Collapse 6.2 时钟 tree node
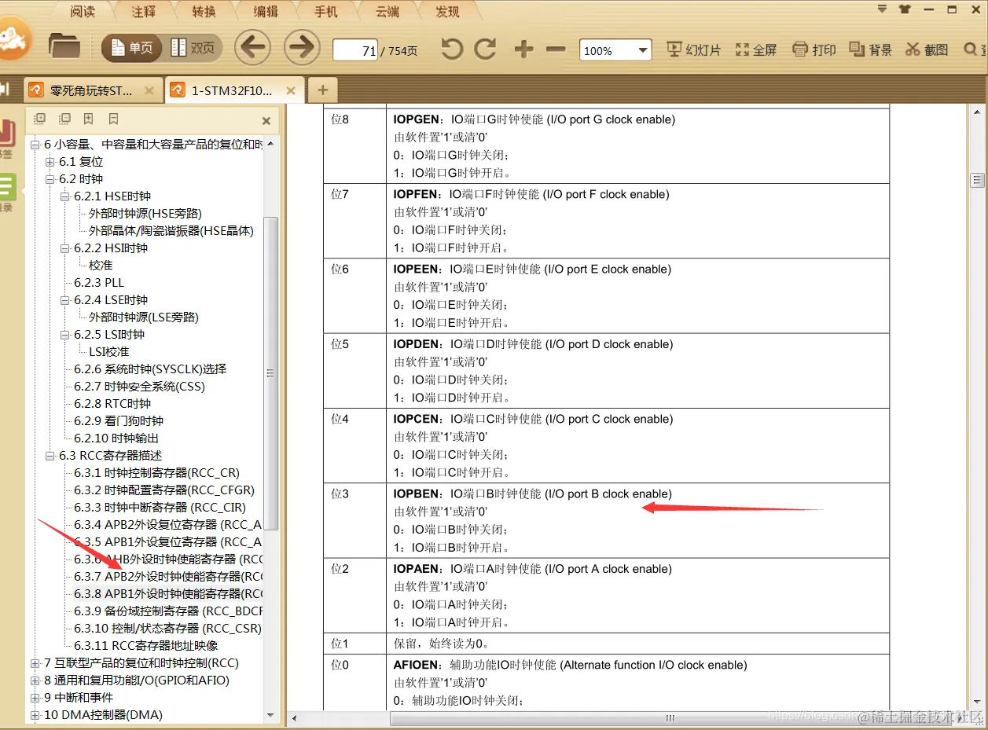The width and height of the screenshot is (988, 730). 50,179
